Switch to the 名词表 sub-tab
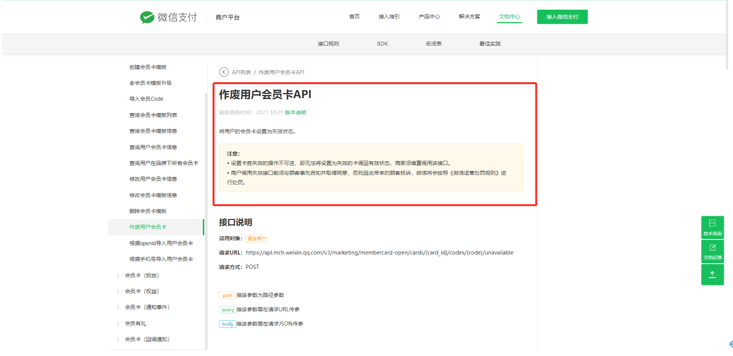The height and width of the screenshot is (356, 733). click(x=433, y=44)
